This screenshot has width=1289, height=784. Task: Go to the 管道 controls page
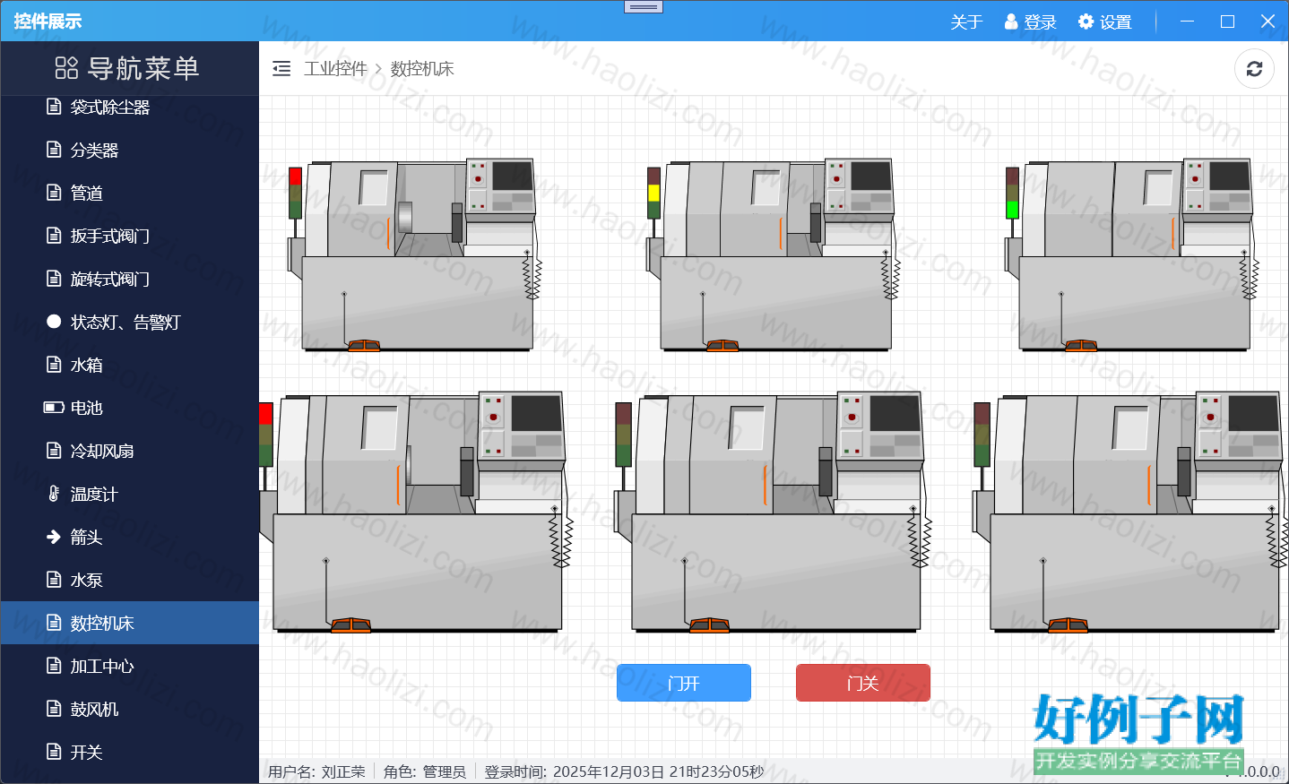point(130,193)
